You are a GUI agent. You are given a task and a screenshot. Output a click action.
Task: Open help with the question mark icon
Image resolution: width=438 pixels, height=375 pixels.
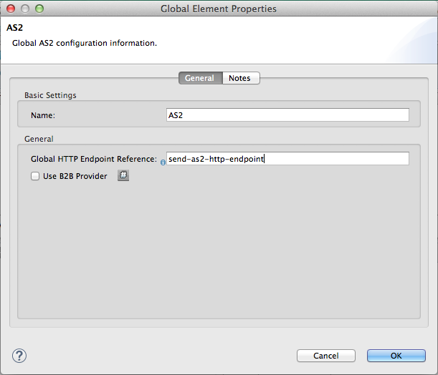click(19, 356)
